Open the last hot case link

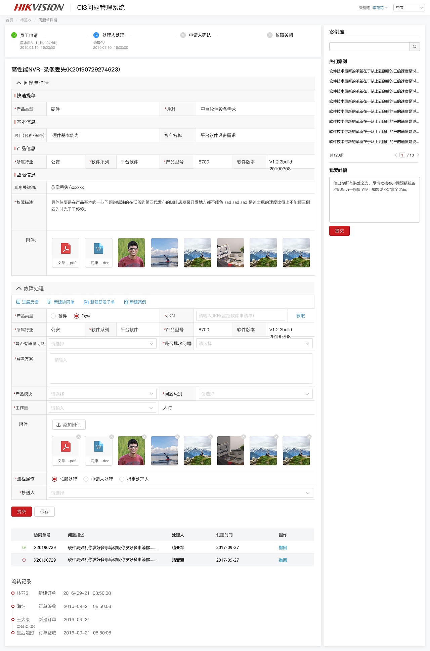pyautogui.click(x=374, y=142)
